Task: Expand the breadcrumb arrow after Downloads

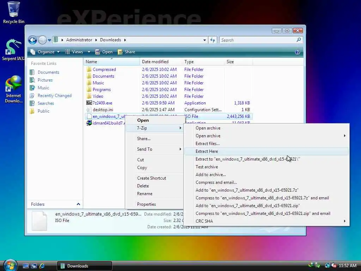Action: [x=125, y=40]
